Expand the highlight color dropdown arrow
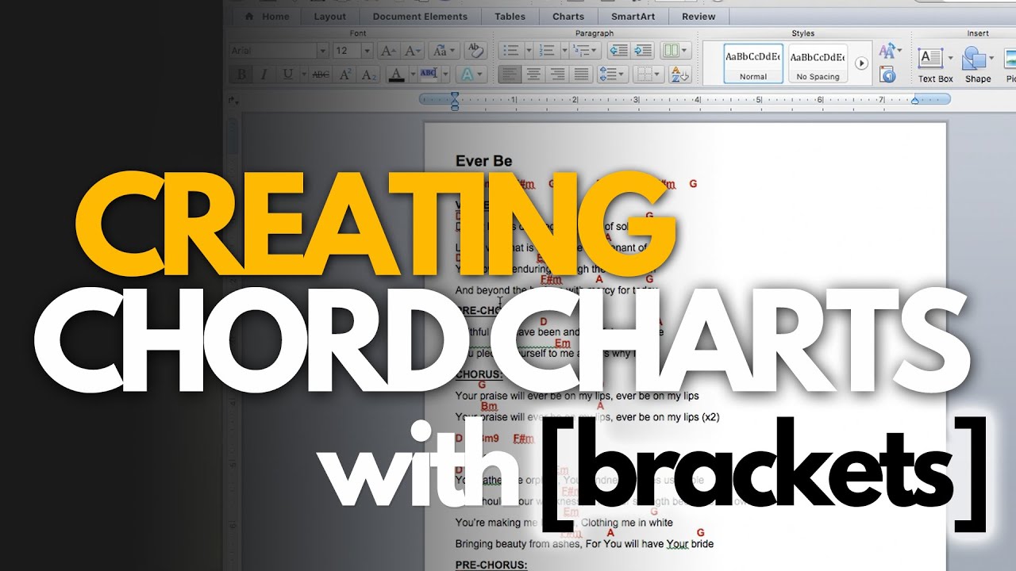Image resolution: width=1016 pixels, height=571 pixels. click(x=445, y=75)
